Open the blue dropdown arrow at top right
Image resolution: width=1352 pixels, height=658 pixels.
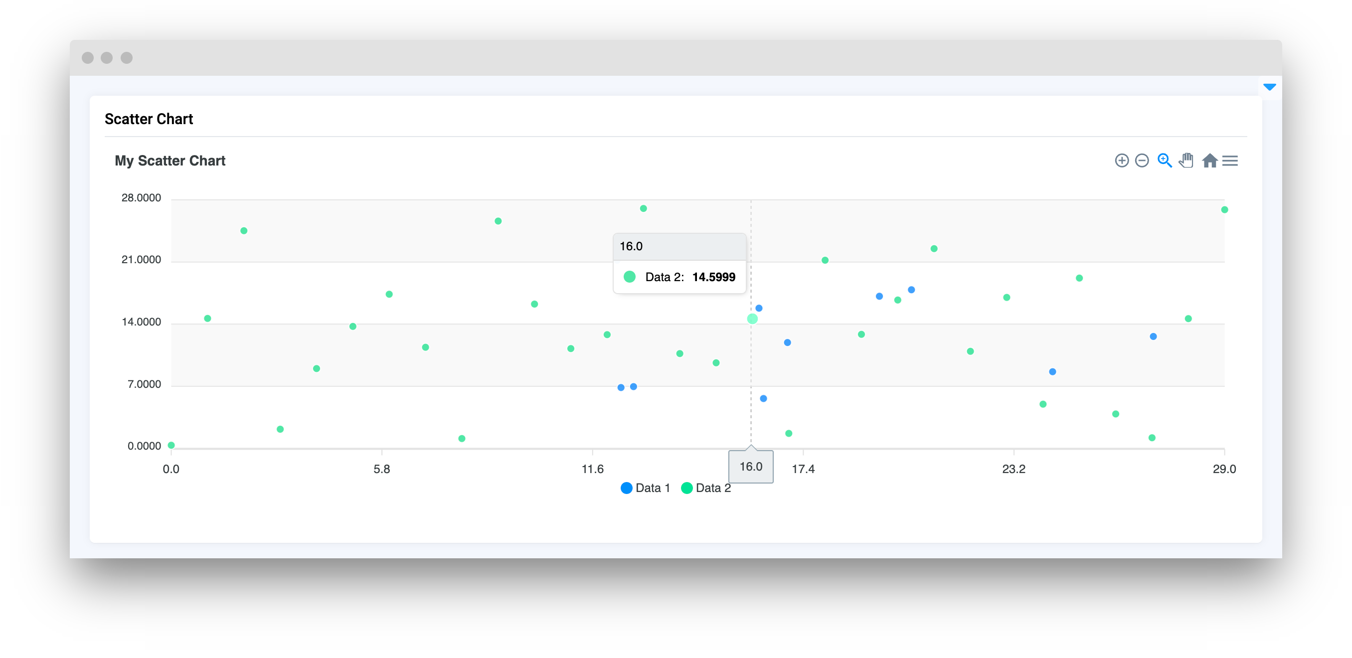click(x=1270, y=87)
